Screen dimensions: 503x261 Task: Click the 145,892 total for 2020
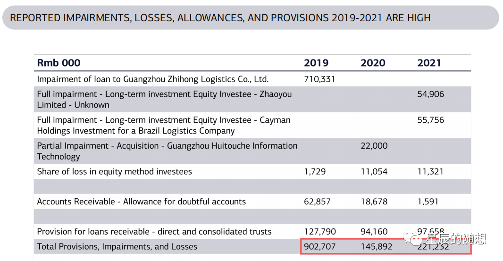[x=376, y=246]
